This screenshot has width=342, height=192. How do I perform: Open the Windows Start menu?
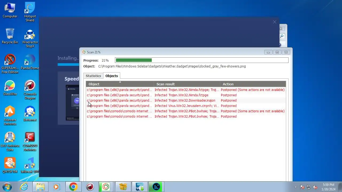point(7,187)
